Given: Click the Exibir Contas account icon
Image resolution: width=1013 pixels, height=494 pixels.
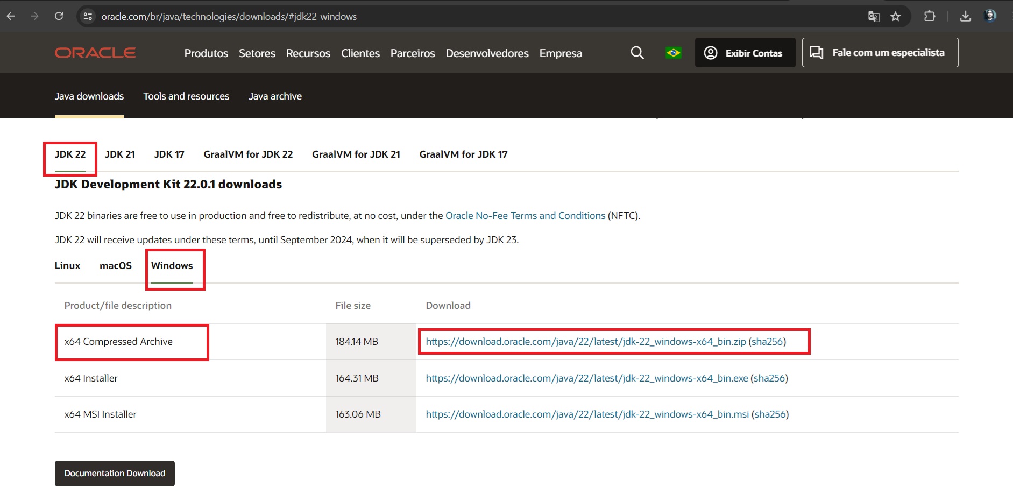Looking at the screenshot, I should (x=711, y=53).
